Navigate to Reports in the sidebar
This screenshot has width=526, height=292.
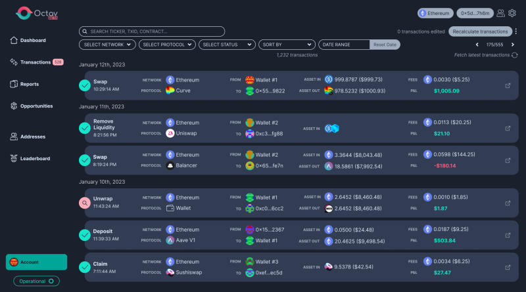(29, 84)
